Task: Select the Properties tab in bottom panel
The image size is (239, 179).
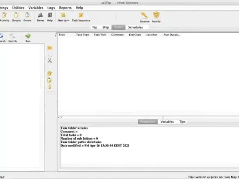Action: click(148, 122)
